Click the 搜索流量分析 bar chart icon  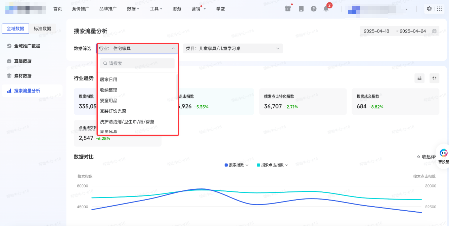point(9,91)
